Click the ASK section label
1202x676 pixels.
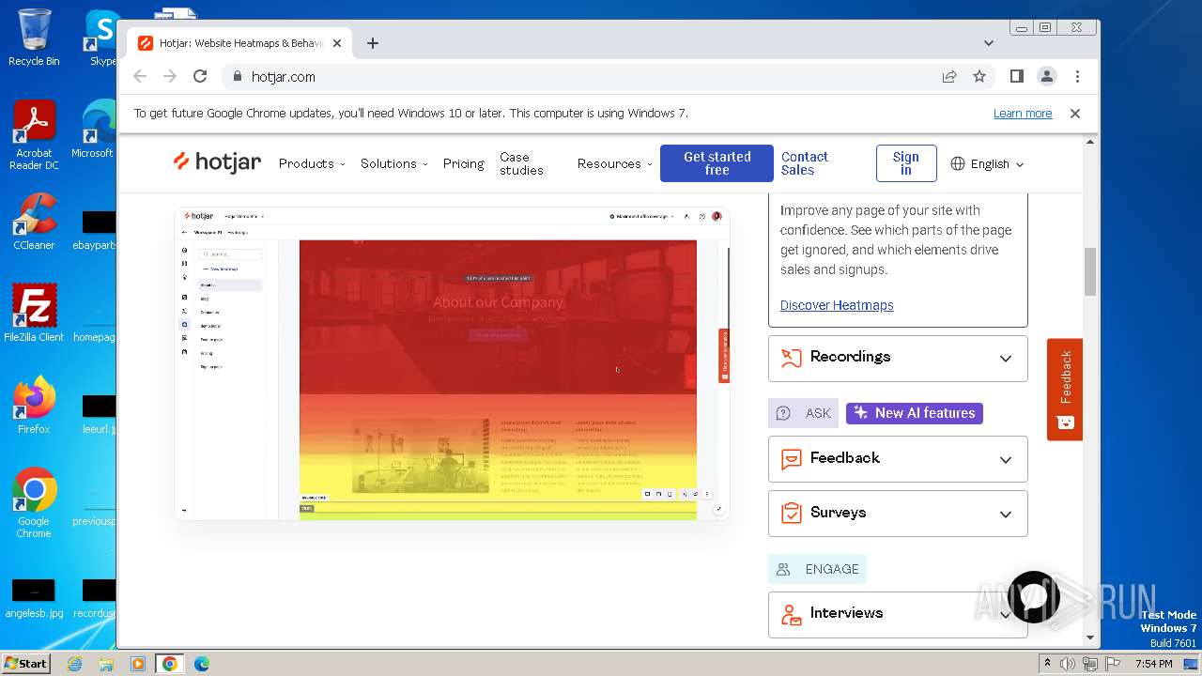tap(803, 413)
